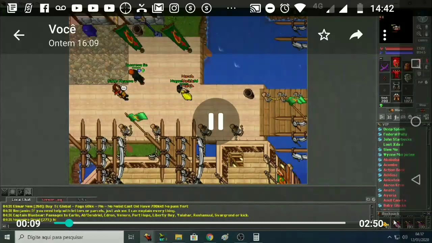Viewport: 432px width, 243px height.
Task: Select the legs equipment slot
Action: pos(396,86)
